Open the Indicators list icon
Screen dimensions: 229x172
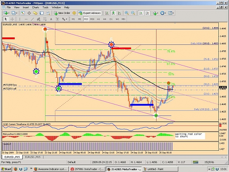155,13
